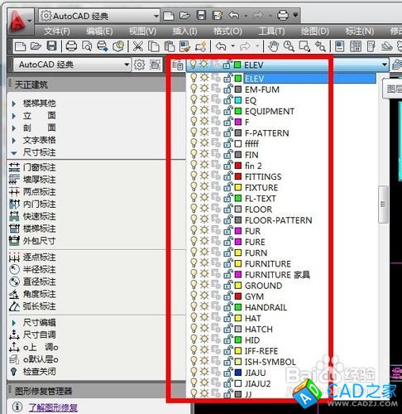
Task: Click the cyan color swatch of EQ layer
Action: tap(238, 100)
